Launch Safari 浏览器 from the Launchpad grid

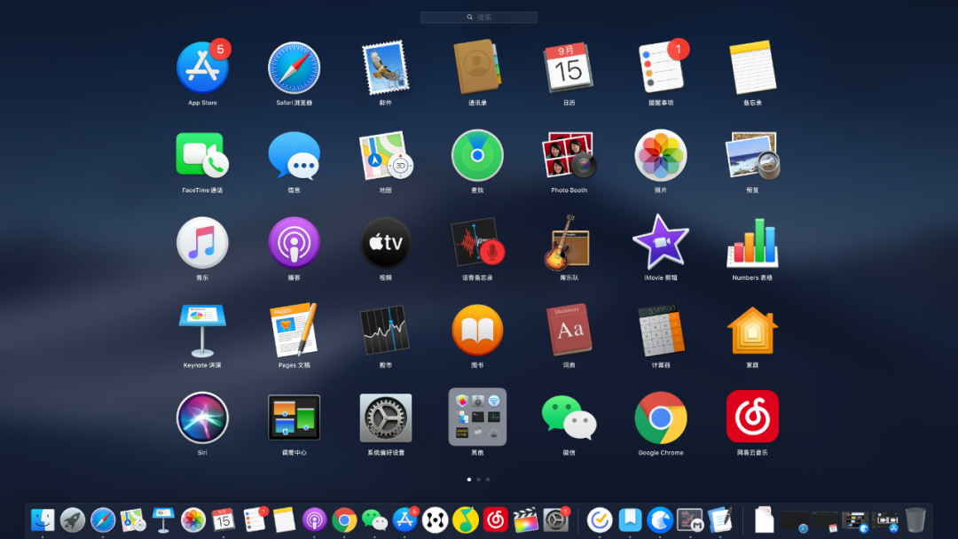click(x=294, y=67)
